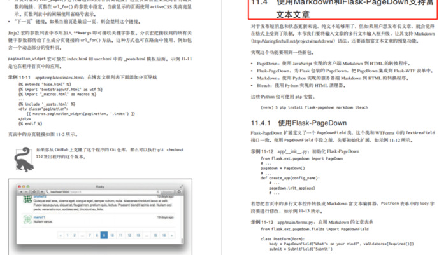Click the back arrow in Flasky browser figure
Image resolution: width=446 pixels, height=255 pixels.
(21, 192)
